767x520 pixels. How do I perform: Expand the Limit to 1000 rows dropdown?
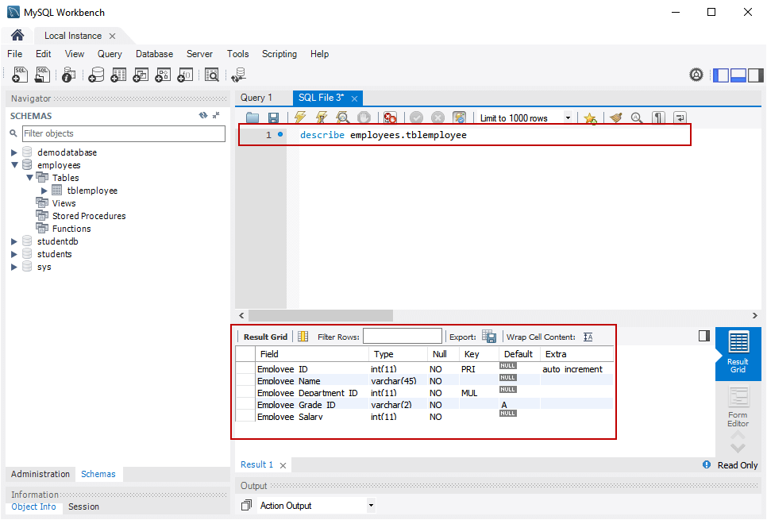568,117
